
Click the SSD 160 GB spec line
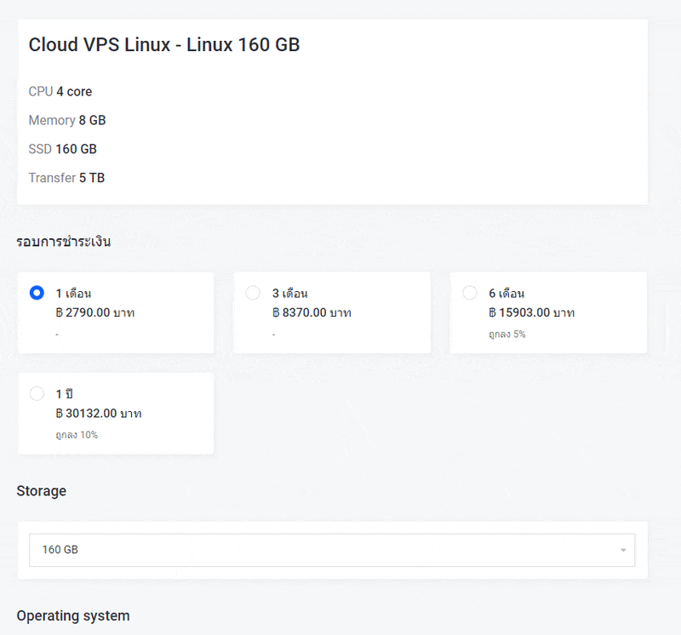63,149
